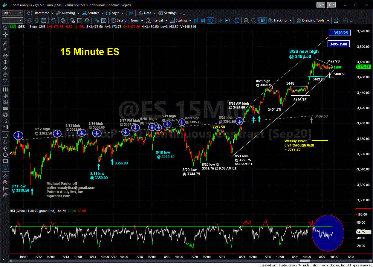Open the Drawing Tools menu
This screenshot has width=373, height=267.
(x=313, y=20)
